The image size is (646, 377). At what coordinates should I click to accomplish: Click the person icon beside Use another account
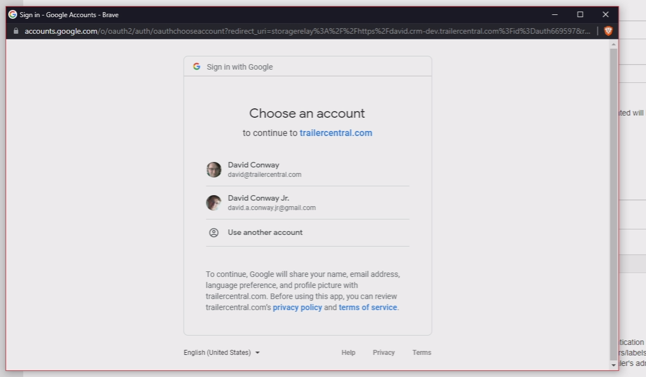tap(214, 232)
